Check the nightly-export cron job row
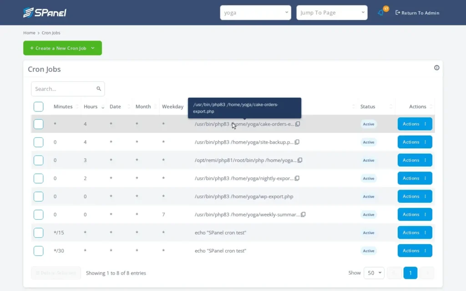This screenshot has width=466, height=291. tap(38, 178)
